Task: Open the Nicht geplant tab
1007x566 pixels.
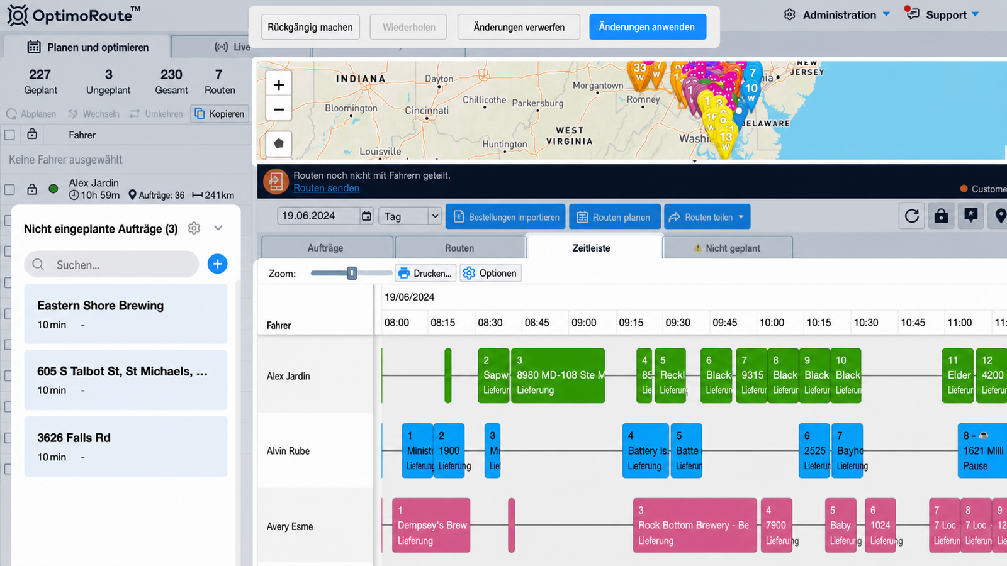Action: click(727, 248)
